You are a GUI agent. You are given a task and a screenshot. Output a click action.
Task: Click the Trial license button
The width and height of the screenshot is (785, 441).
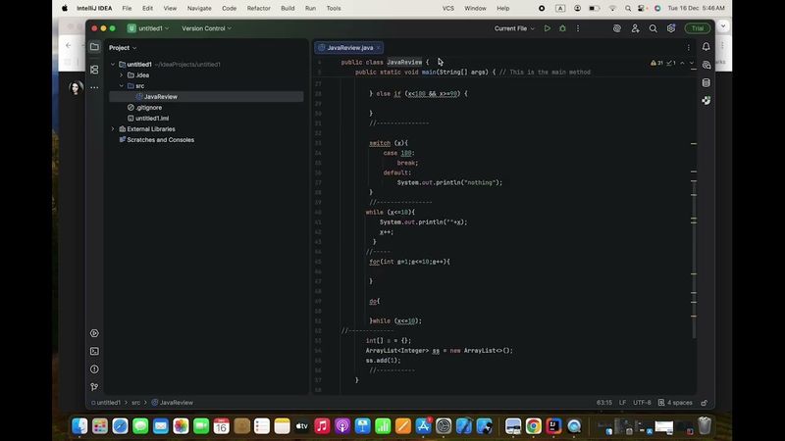698,28
